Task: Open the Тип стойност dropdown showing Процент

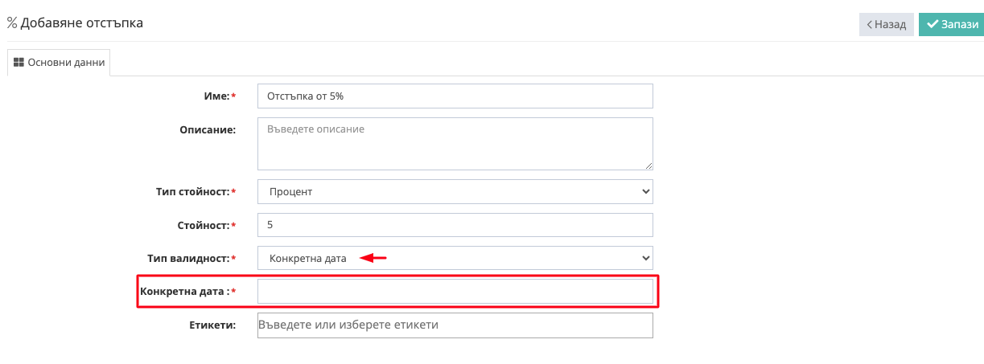Action: click(455, 191)
